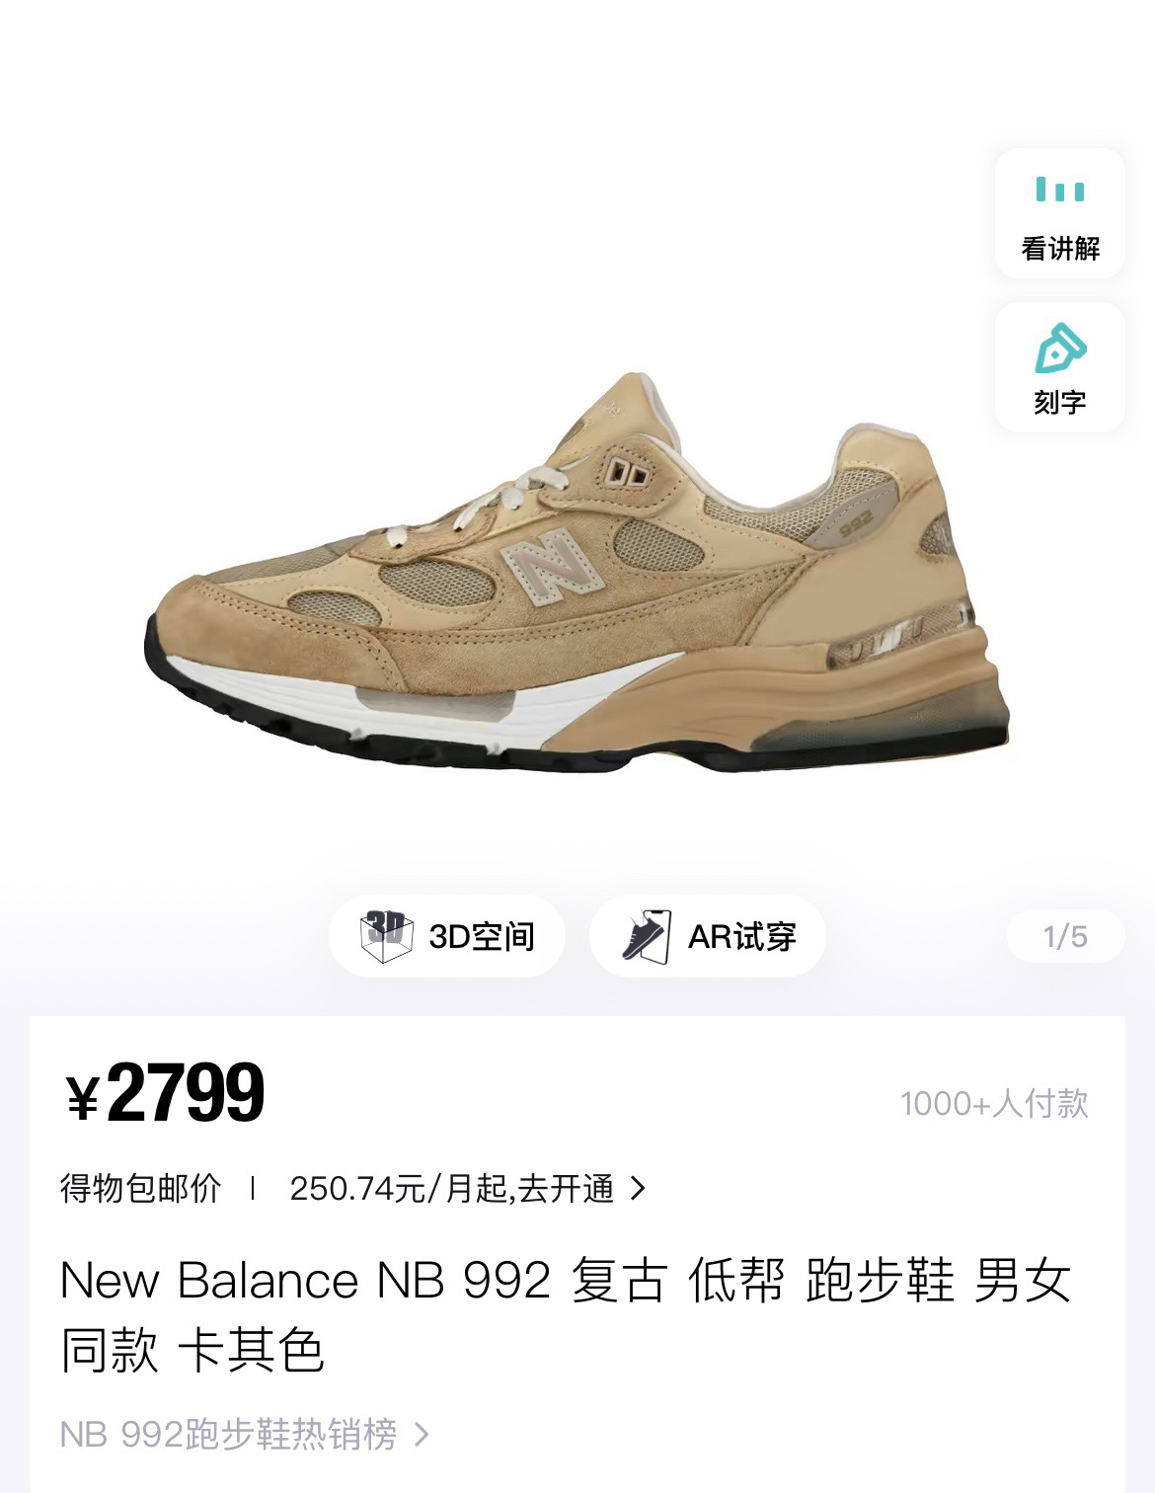Open the 3D空间 view button
This screenshot has width=1155, height=1493.
pyautogui.click(x=447, y=936)
